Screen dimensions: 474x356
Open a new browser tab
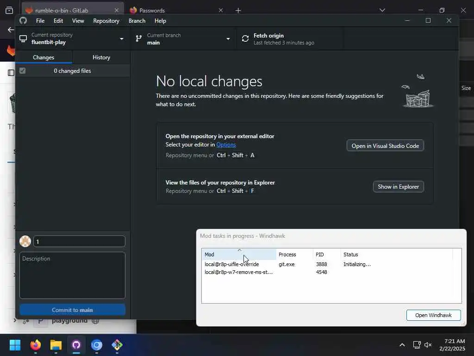pos(238,10)
